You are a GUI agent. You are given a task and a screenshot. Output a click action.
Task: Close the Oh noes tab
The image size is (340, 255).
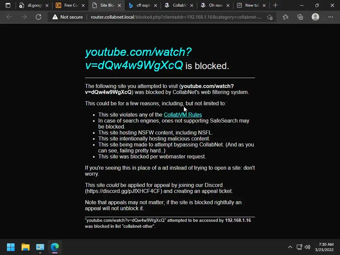tap(228, 6)
